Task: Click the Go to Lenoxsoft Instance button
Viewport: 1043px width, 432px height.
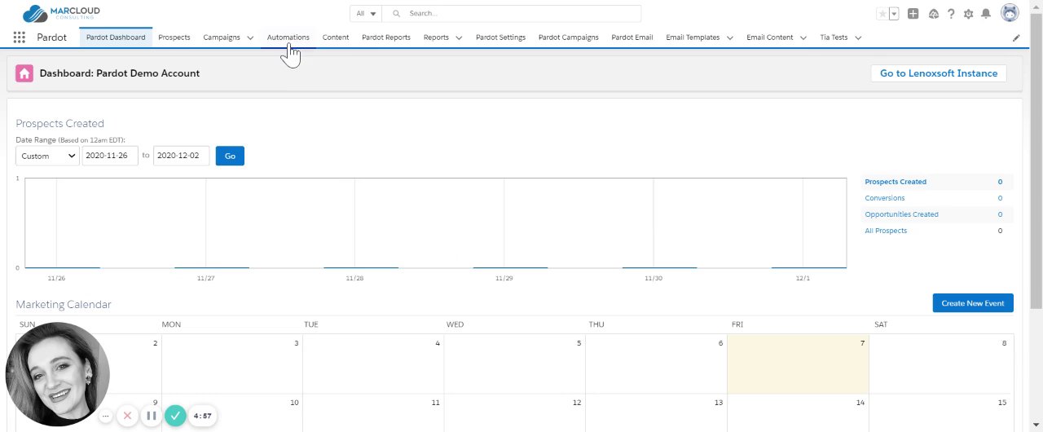Action: click(x=939, y=73)
